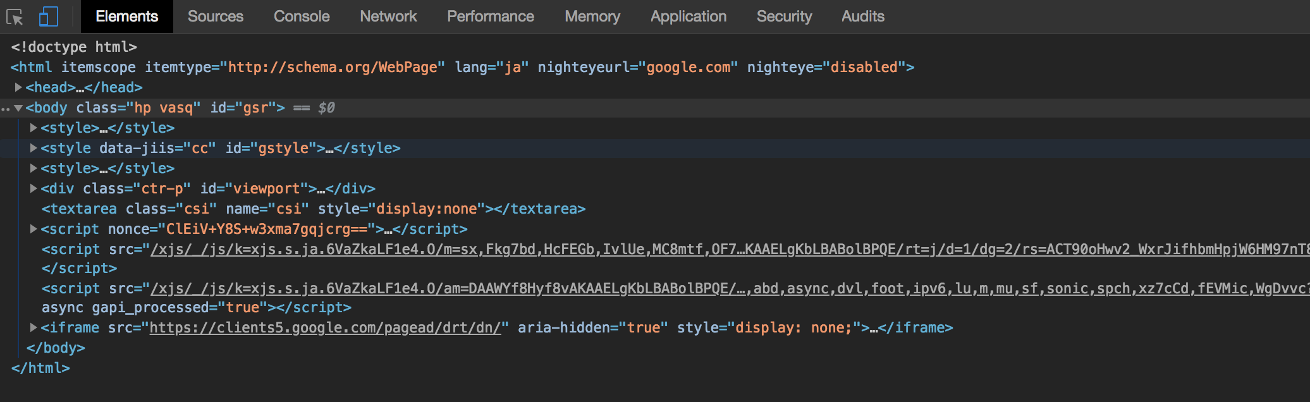Screen dimensions: 1310x402
Task: Toggle the device toolbar icon
Action: pos(49,16)
